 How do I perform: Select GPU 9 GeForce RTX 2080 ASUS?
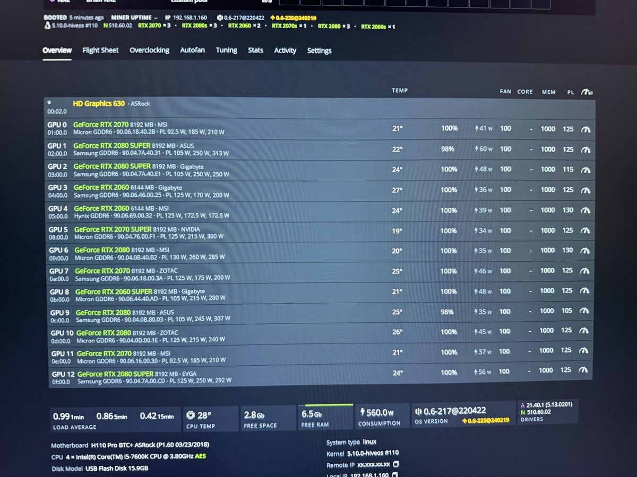(x=103, y=313)
